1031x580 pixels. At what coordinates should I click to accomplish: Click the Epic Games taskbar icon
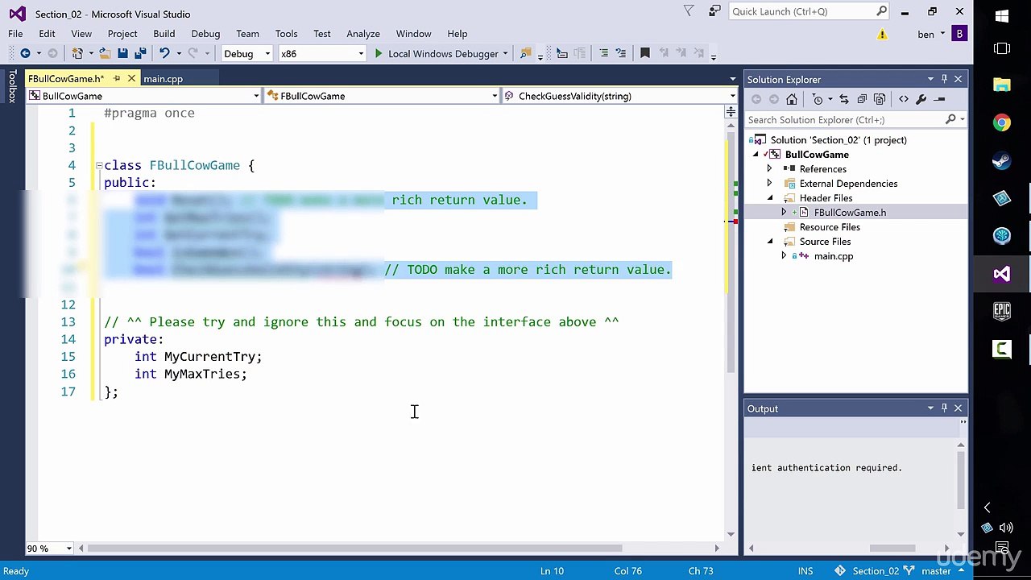[1002, 312]
